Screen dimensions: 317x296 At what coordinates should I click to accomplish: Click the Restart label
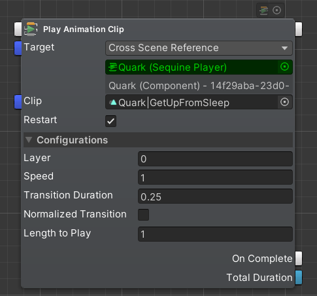coord(41,120)
